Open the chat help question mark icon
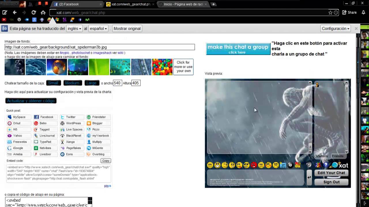The image size is (369, 207). pos(325,165)
